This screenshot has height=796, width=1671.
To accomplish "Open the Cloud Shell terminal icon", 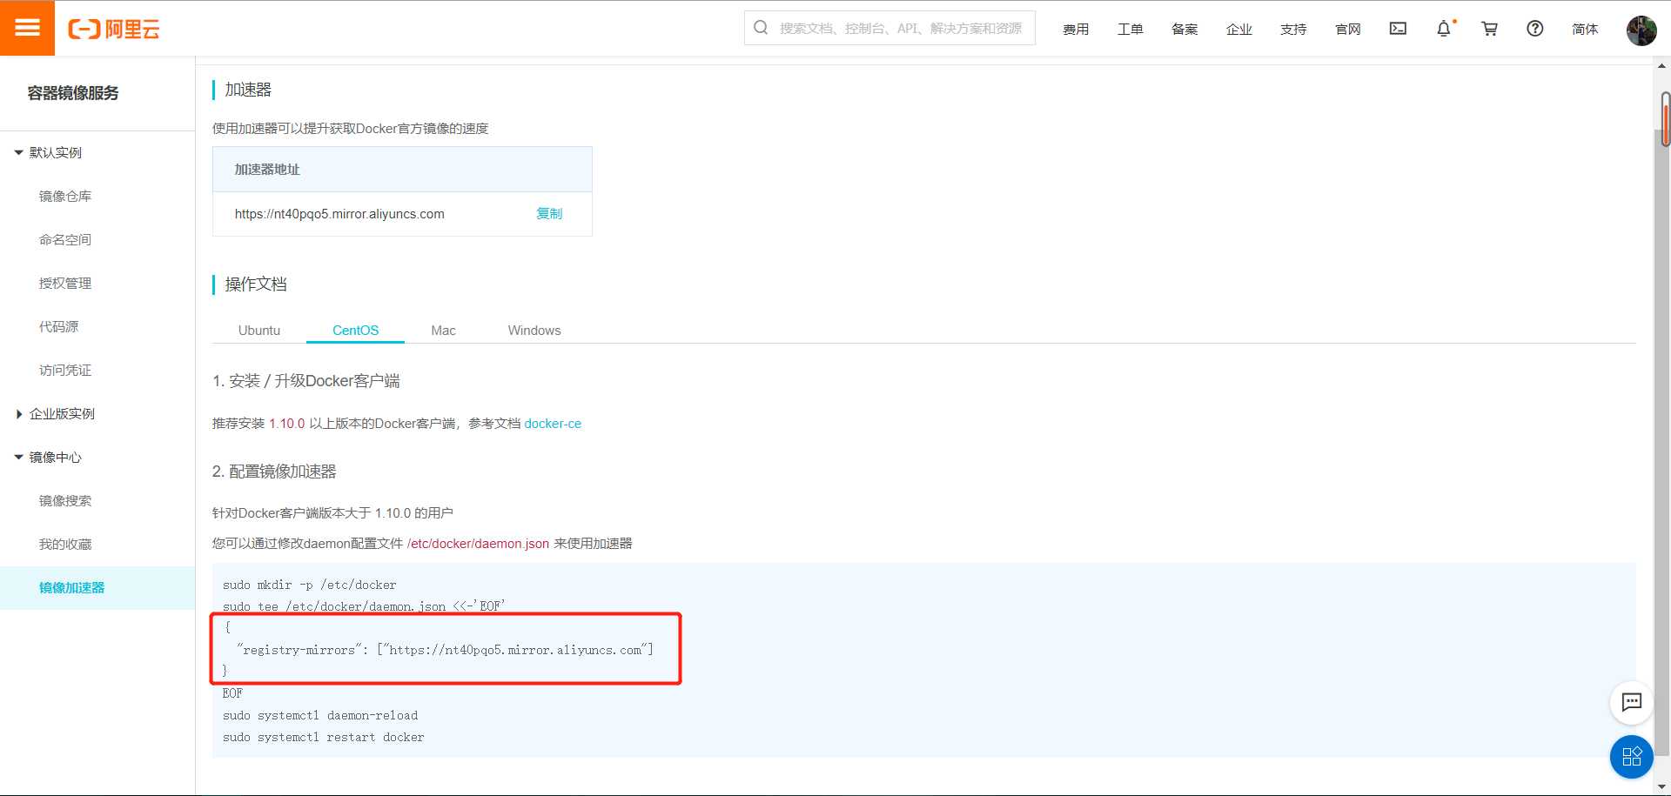I will coord(1398,29).
